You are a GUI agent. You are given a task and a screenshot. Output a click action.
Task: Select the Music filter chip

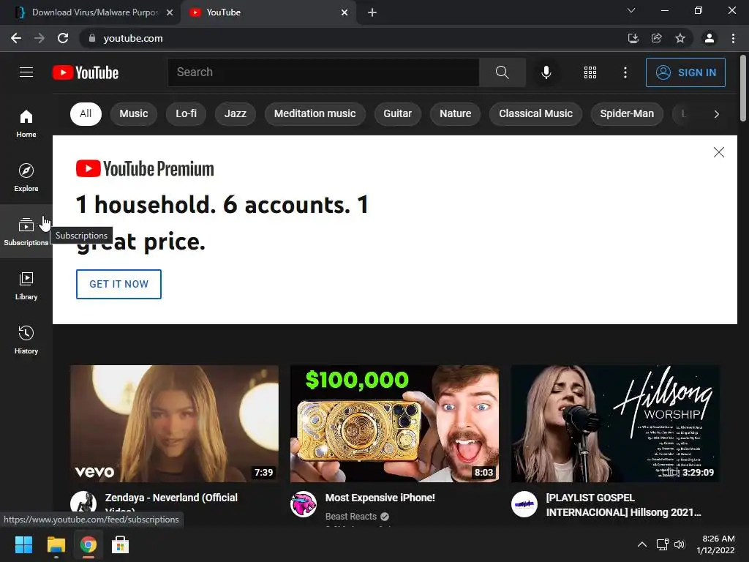[x=134, y=113]
